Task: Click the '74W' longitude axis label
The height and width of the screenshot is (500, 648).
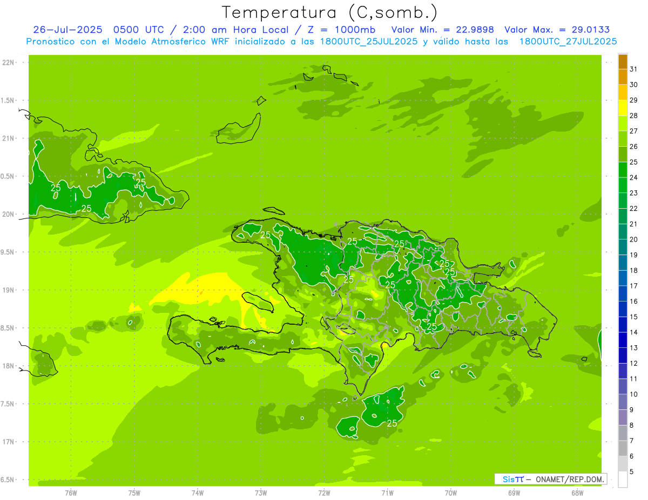Action: pyautogui.click(x=198, y=493)
